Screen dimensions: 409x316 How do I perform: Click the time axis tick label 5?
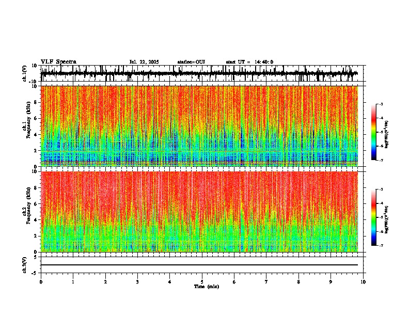pyautogui.click(x=202, y=282)
